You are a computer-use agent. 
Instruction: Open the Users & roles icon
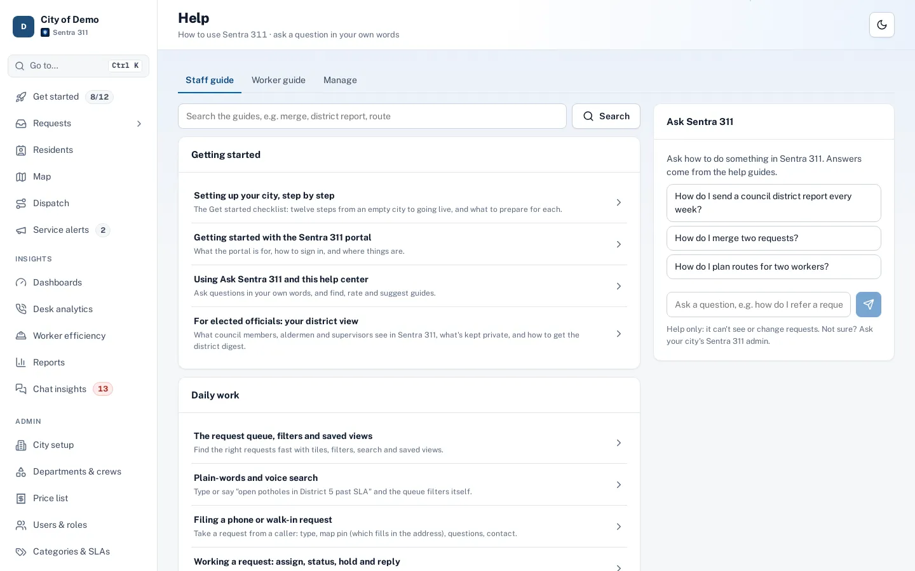tap(21, 525)
